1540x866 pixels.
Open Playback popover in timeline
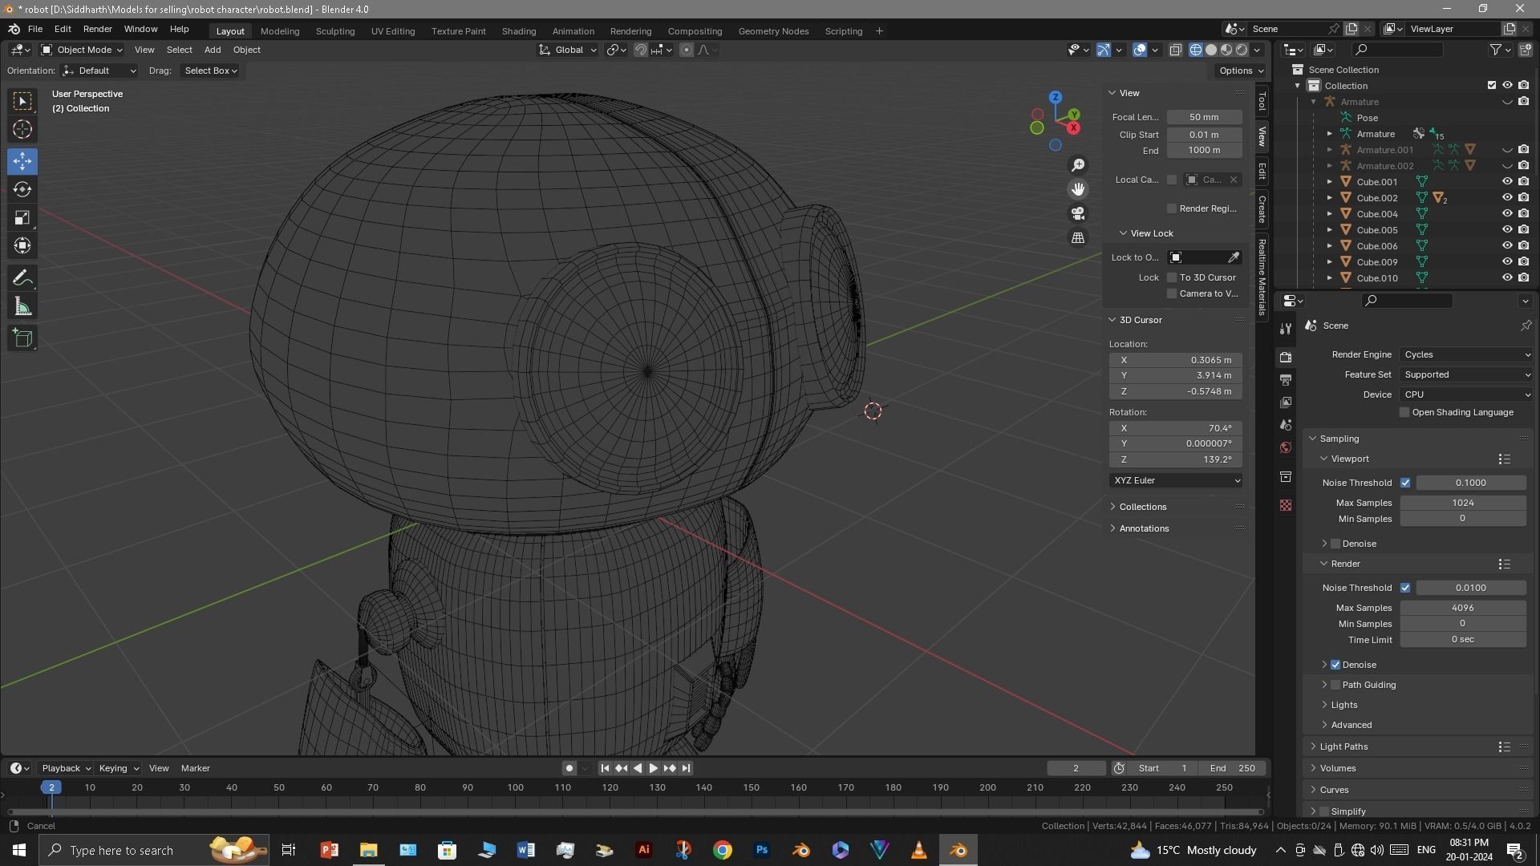66,768
